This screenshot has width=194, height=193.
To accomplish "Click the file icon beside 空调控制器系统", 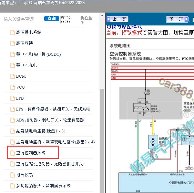I will (x=12, y=153).
